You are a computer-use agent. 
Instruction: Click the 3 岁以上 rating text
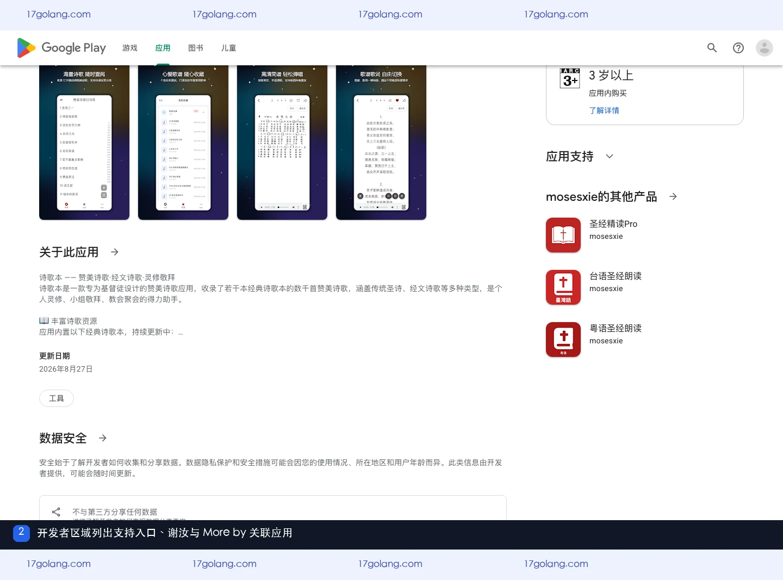[x=611, y=75]
